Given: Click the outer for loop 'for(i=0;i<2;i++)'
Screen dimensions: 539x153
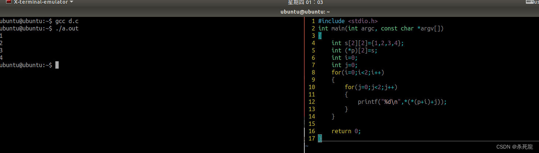Looking at the screenshot, I should click(x=357, y=72).
